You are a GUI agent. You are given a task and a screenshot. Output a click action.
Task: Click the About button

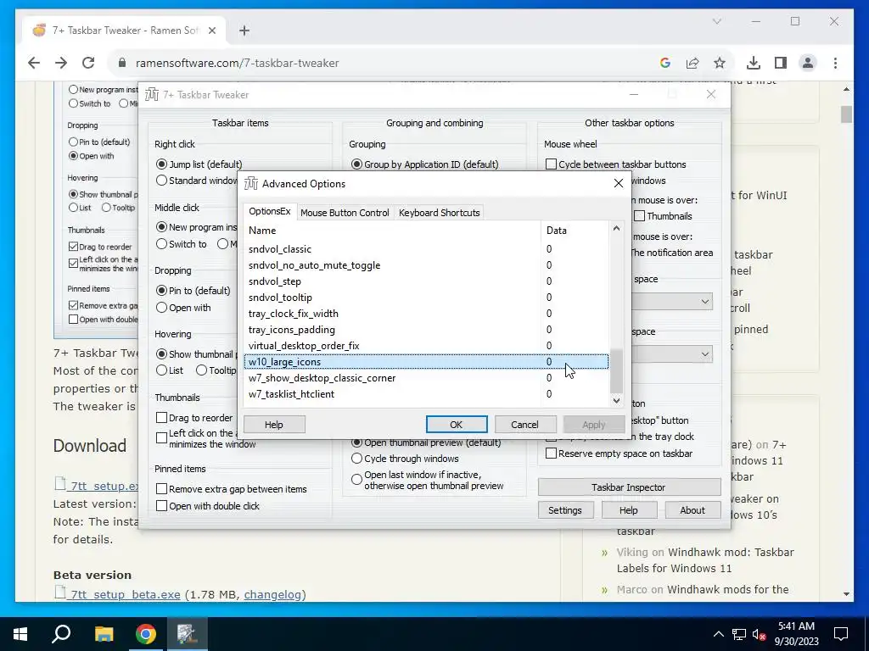click(x=692, y=510)
